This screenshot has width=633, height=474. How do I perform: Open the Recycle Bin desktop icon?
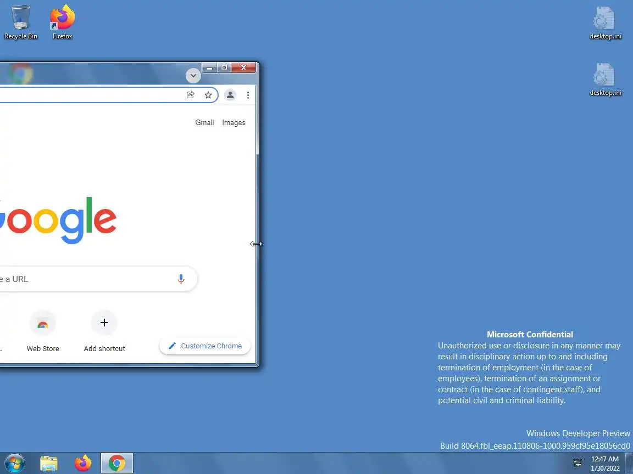tap(20, 22)
